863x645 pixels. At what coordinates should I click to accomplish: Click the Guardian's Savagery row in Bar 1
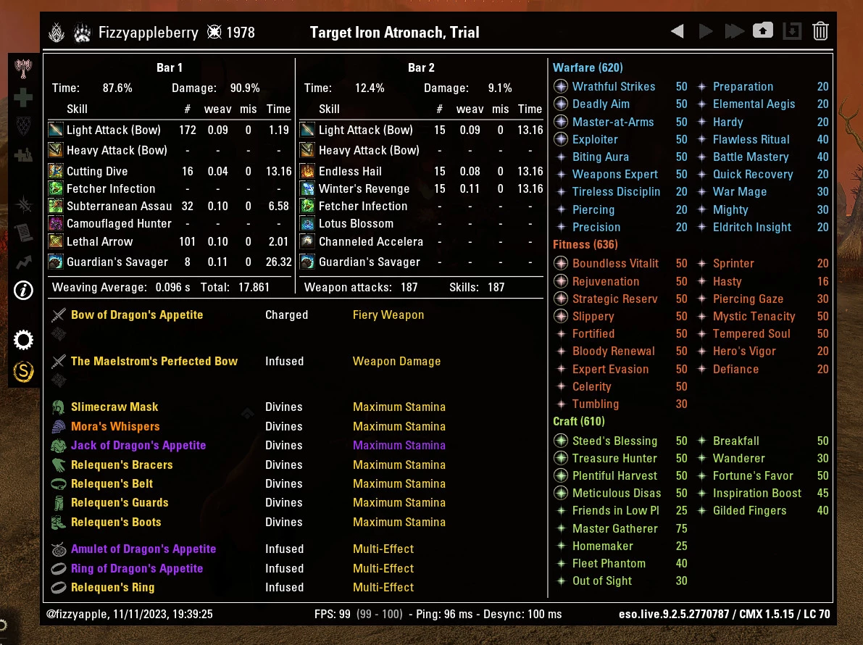170,262
